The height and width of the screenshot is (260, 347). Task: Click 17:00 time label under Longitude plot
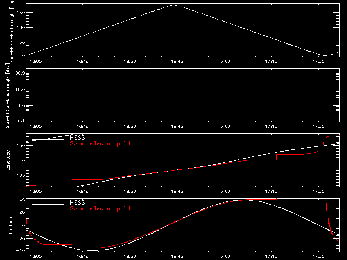click(x=224, y=192)
